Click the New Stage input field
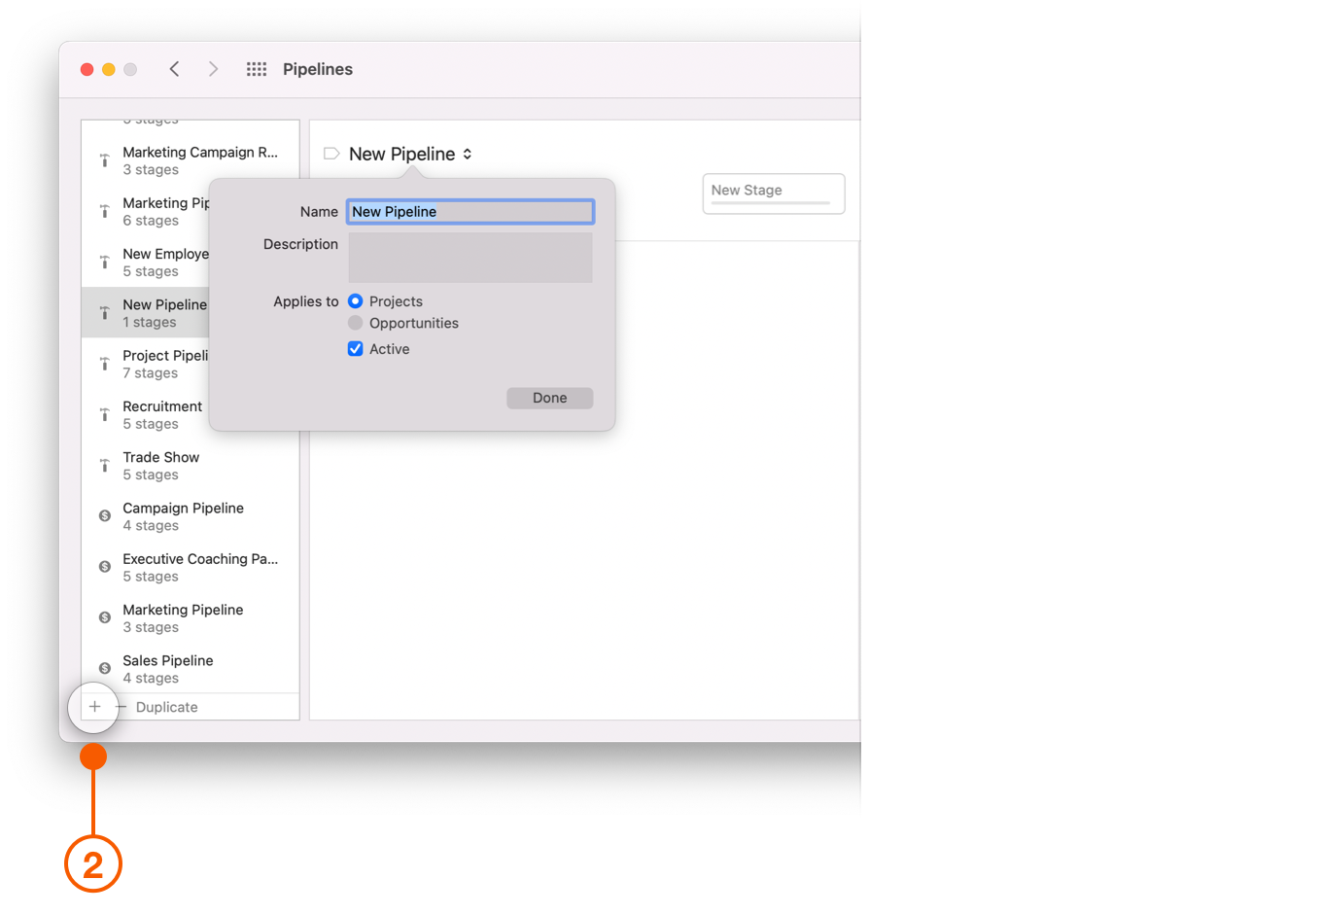Screen dimensions: 1322x914 (773, 193)
